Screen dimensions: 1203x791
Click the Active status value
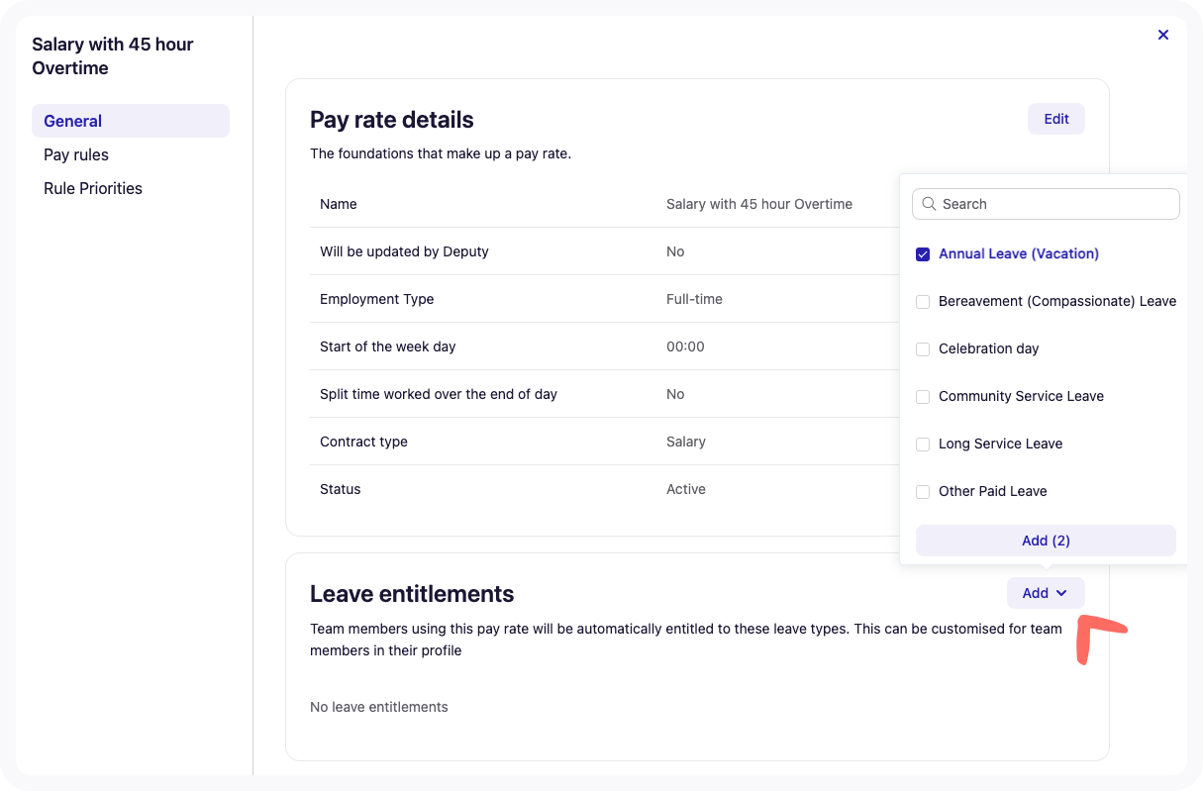click(686, 489)
